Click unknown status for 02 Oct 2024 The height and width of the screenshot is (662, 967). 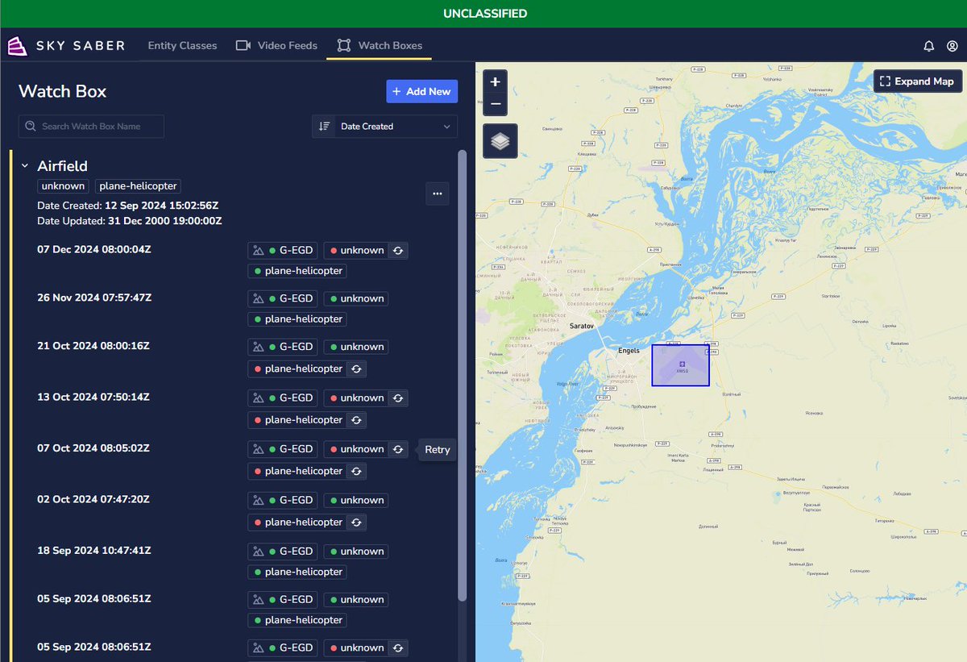(356, 501)
